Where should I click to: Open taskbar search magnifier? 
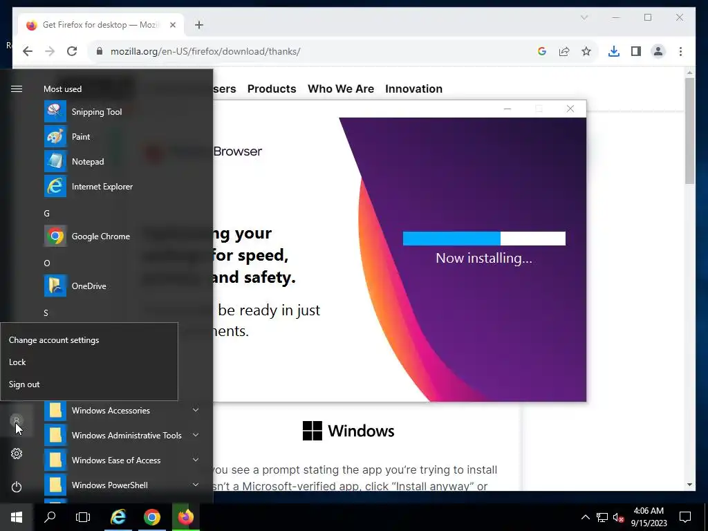coord(50,517)
